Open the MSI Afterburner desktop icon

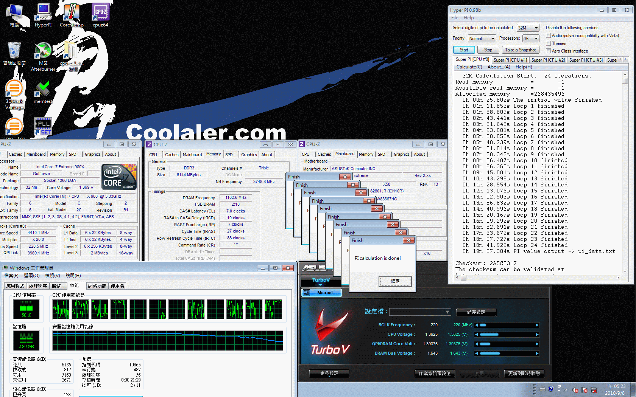(x=43, y=57)
